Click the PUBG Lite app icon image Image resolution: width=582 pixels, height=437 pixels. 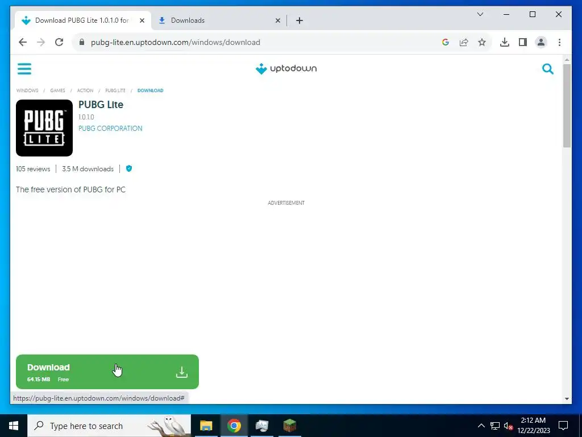pos(44,128)
